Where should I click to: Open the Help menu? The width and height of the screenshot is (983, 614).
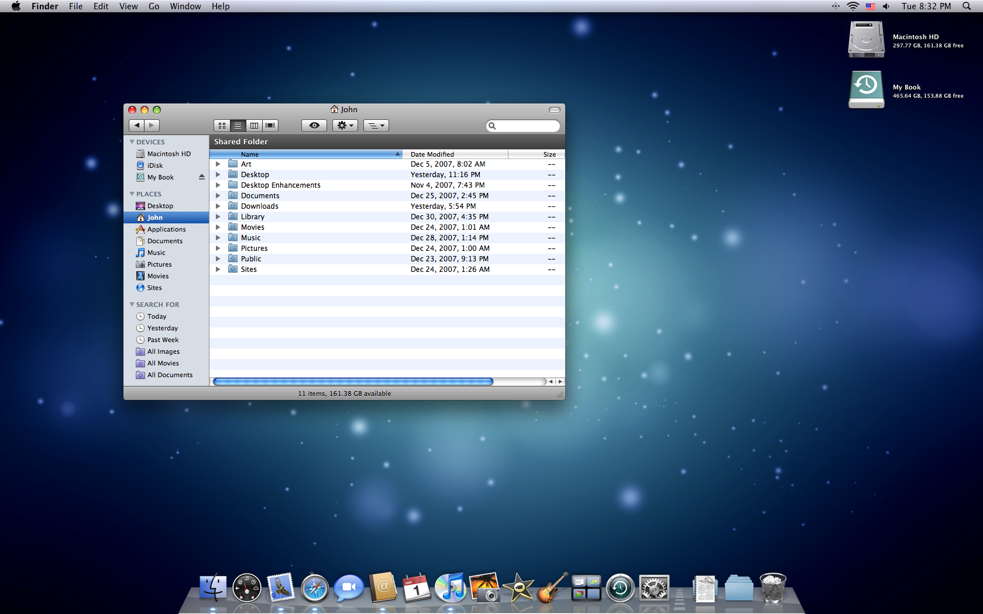(221, 6)
